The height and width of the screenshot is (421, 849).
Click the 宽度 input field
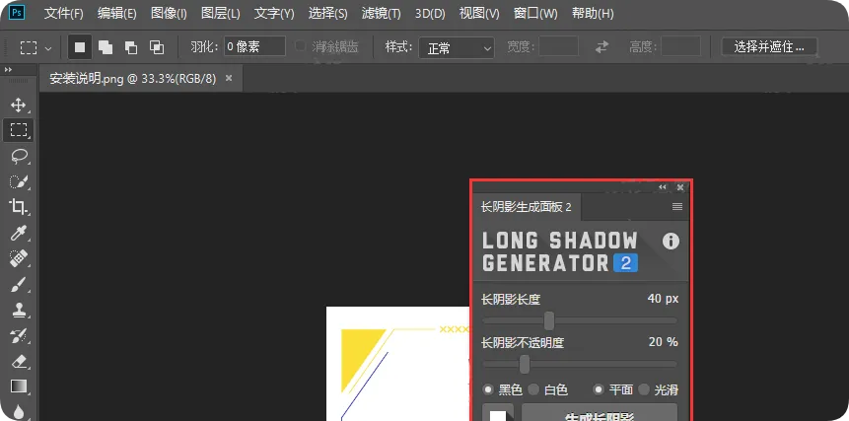coord(559,46)
